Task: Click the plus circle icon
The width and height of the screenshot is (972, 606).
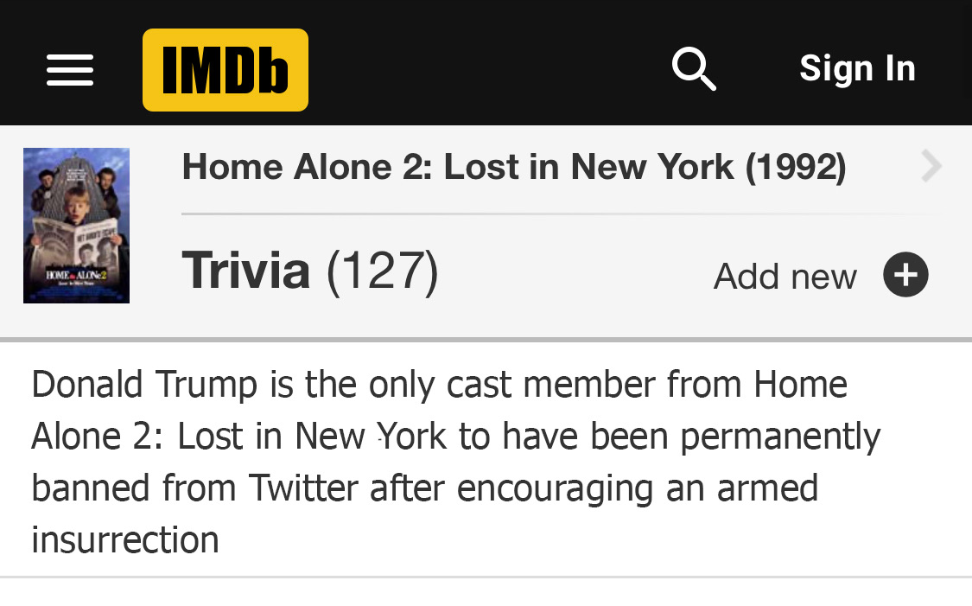Action: [x=905, y=275]
